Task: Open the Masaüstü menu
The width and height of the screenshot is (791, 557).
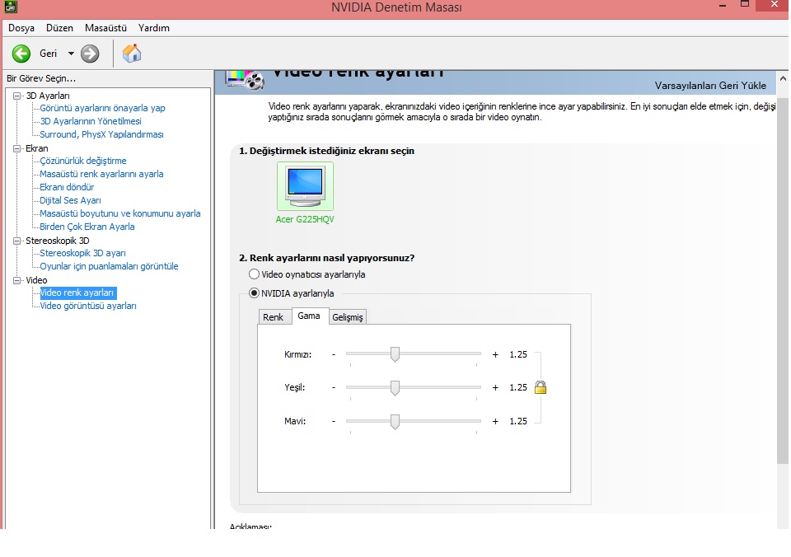Action: (x=105, y=28)
